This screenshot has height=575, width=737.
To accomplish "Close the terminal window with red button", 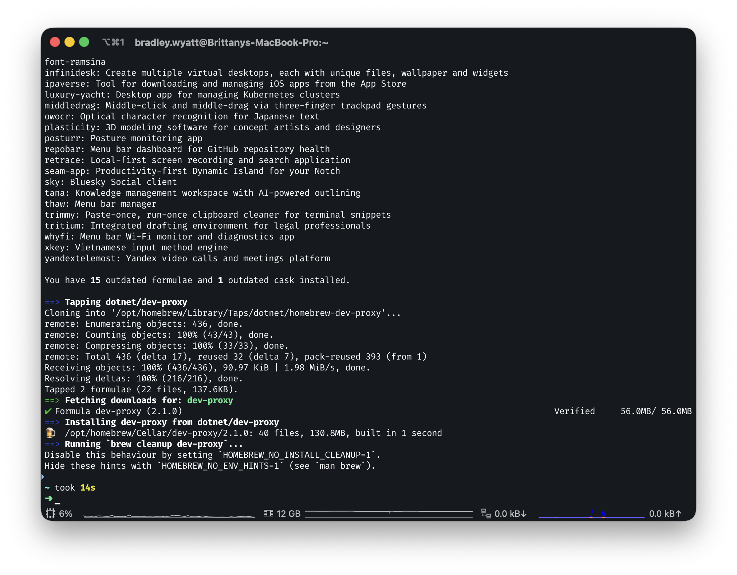I will [x=55, y=42].
